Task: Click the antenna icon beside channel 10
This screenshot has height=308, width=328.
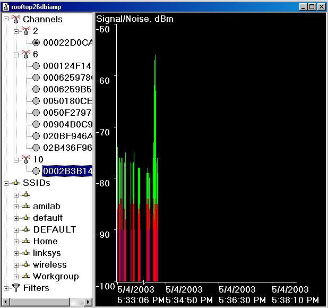Action: click(x=25, y=159)
